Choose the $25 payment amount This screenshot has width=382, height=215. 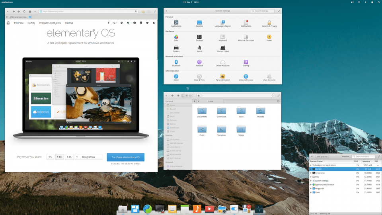pyautogui.click(x=69, y=157)
